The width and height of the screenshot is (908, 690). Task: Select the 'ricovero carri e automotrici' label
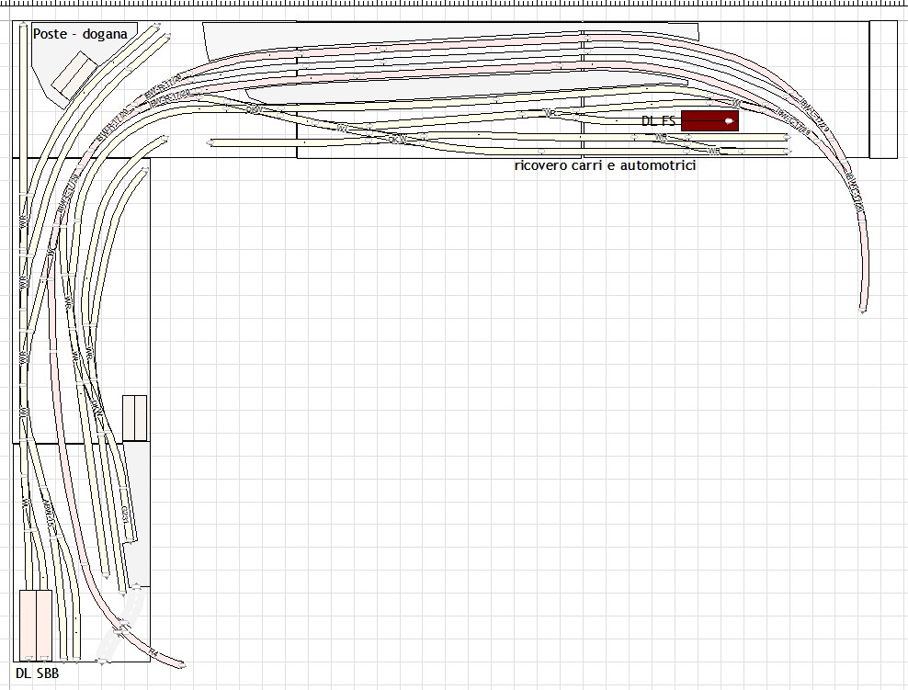(604, 166)
